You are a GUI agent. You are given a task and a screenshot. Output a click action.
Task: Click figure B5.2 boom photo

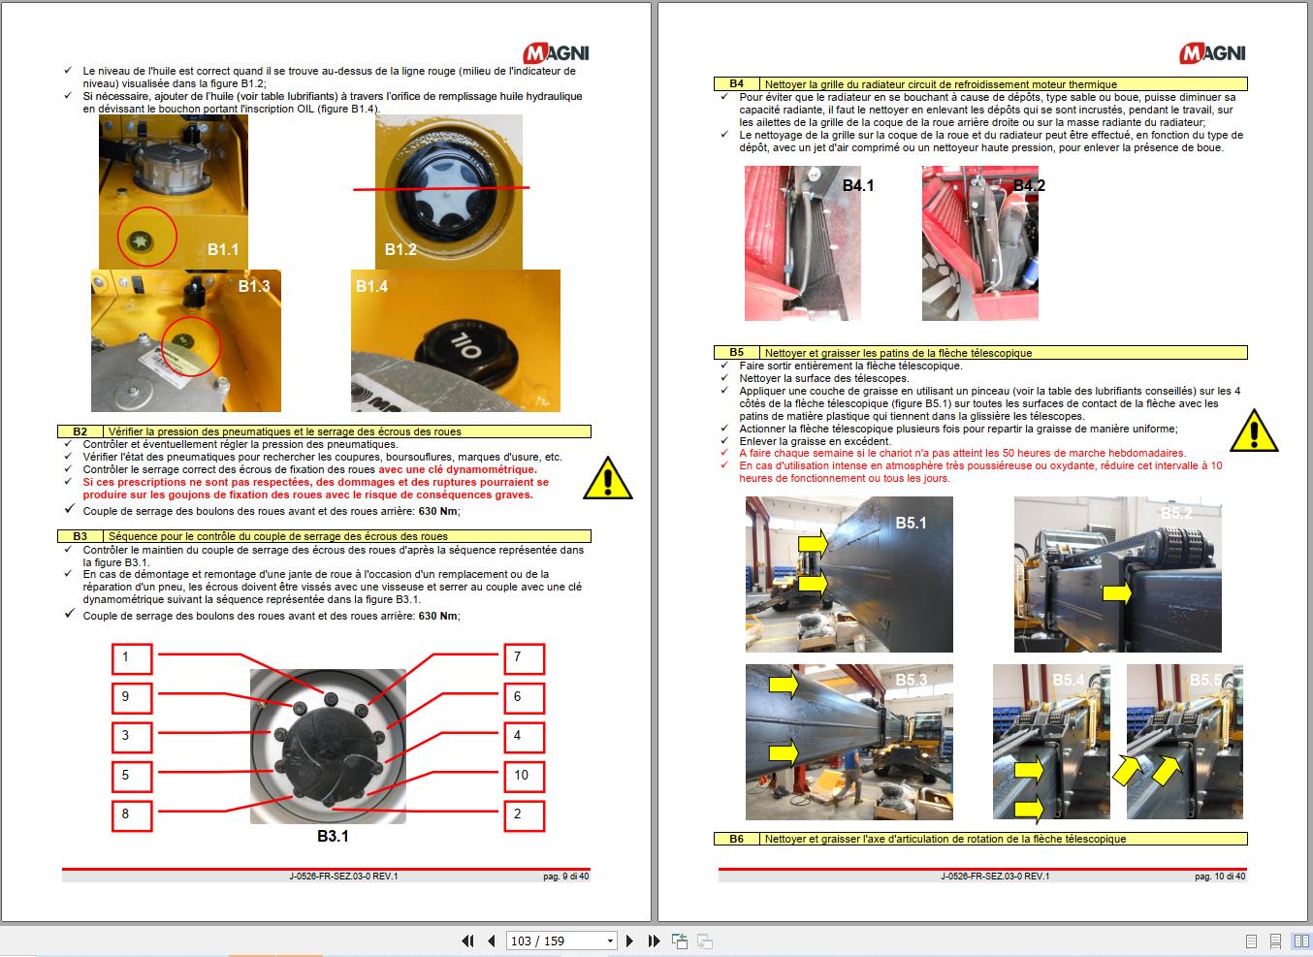coord(1117,574)
